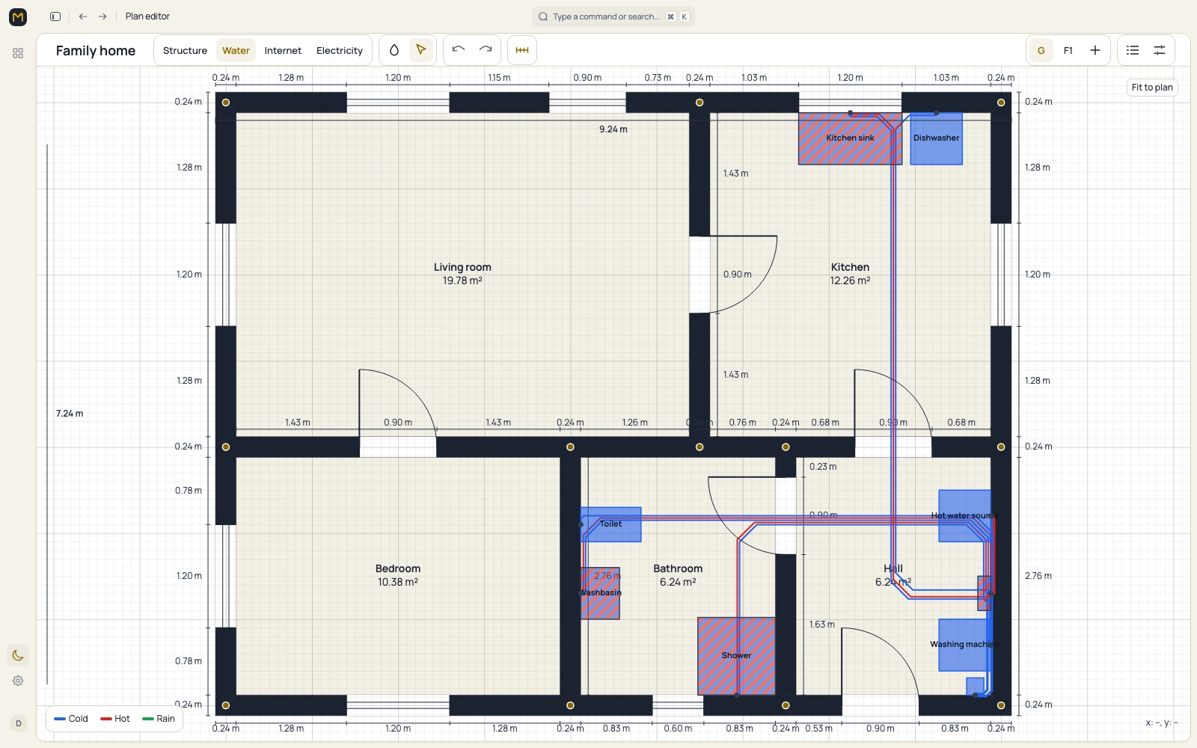Toggle the sidebar panel icon
The image size is (1197, 748).
click(55, 16)
